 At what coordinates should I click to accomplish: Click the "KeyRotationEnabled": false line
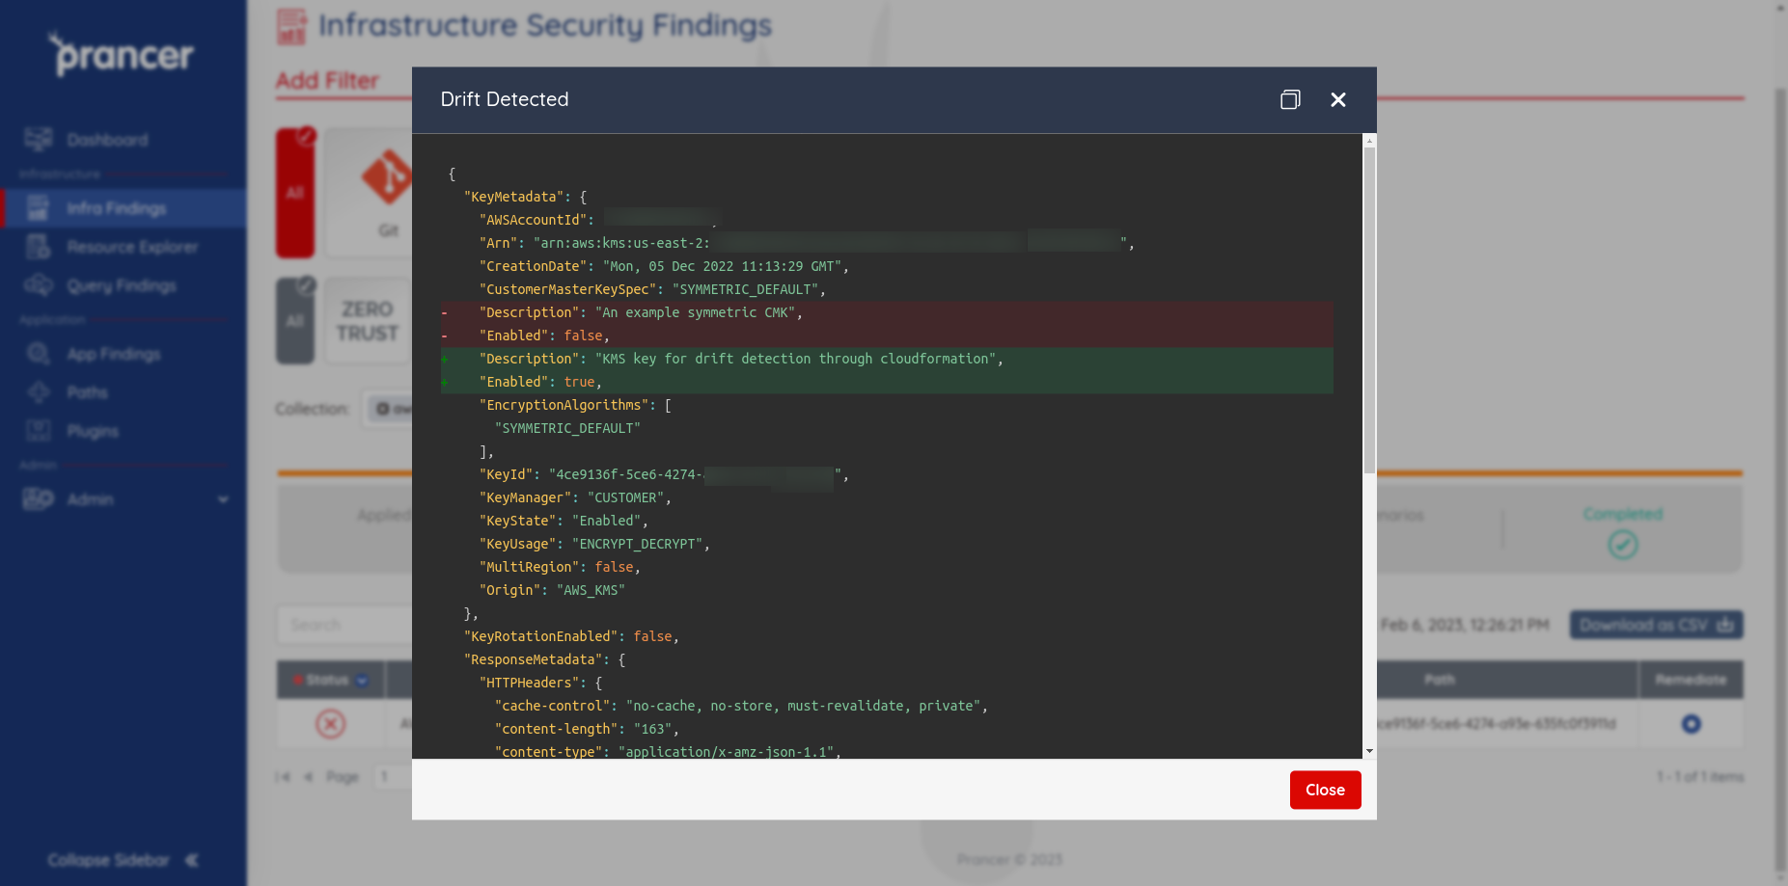(571, 636)
